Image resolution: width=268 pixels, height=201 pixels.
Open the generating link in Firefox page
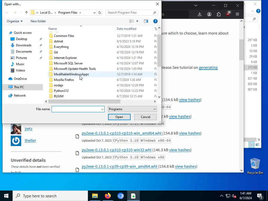pyautogui.click(x=208, y=68)
